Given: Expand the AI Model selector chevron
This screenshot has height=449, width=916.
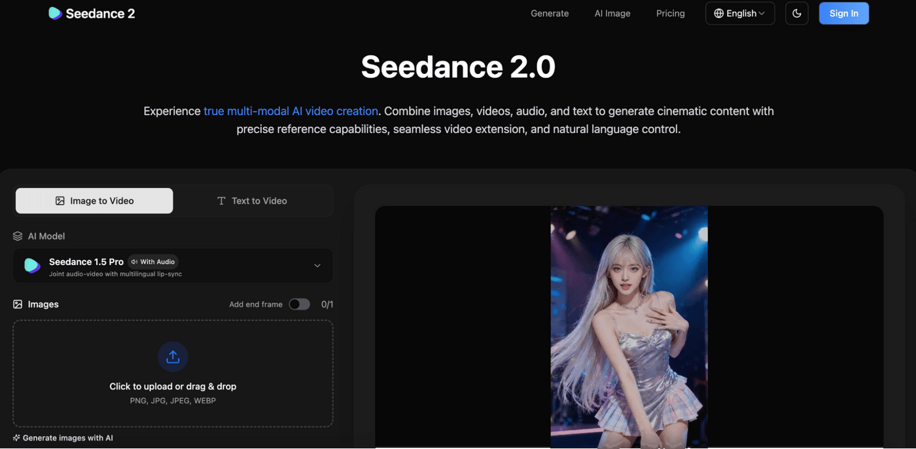Looking at the screenshot, I should click(317, 266).
